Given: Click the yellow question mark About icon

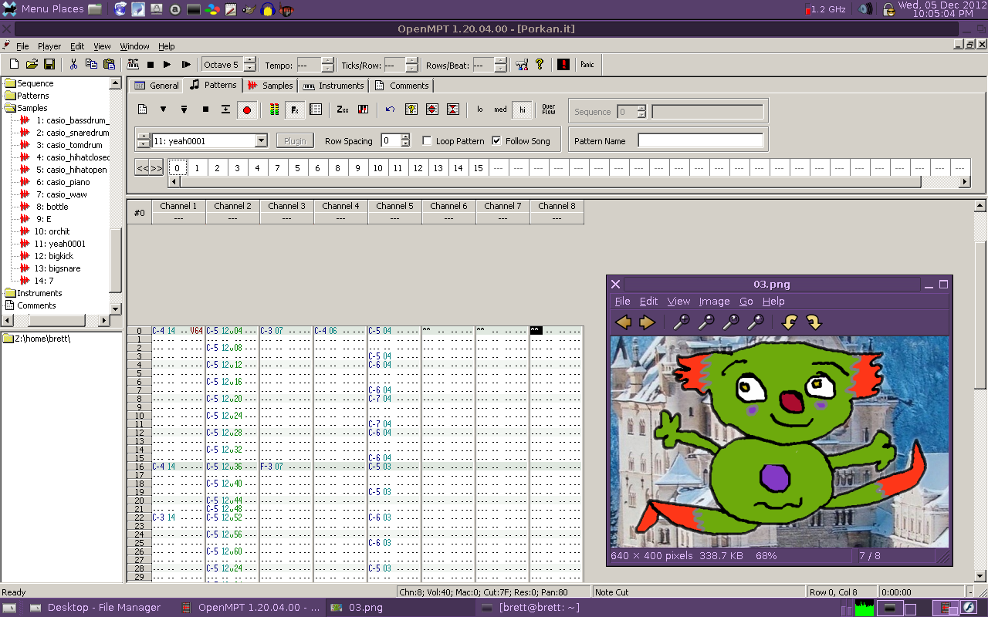Looking at the screenshot, I should [540, 65].
